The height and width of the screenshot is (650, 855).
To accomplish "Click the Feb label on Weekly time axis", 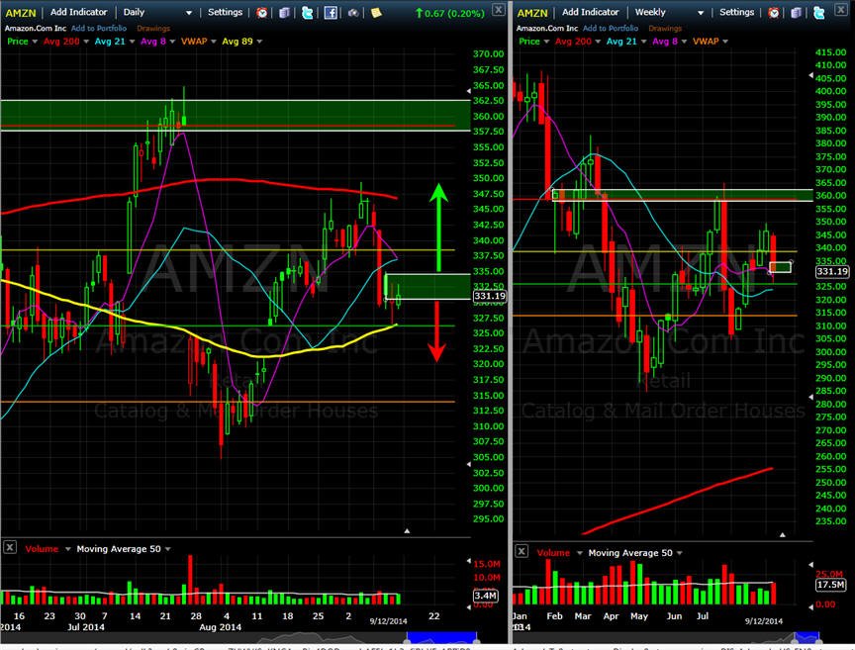I will (554, 616).
